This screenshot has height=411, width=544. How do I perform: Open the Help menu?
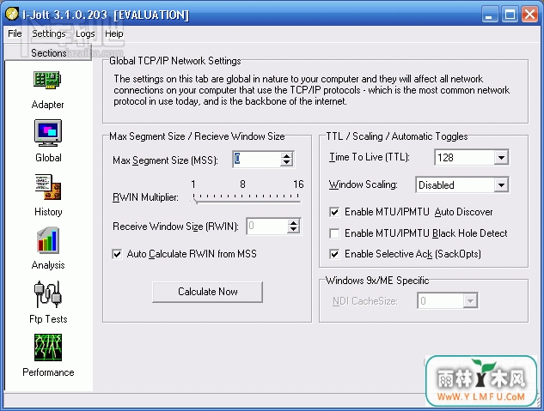tap(113, 33)
